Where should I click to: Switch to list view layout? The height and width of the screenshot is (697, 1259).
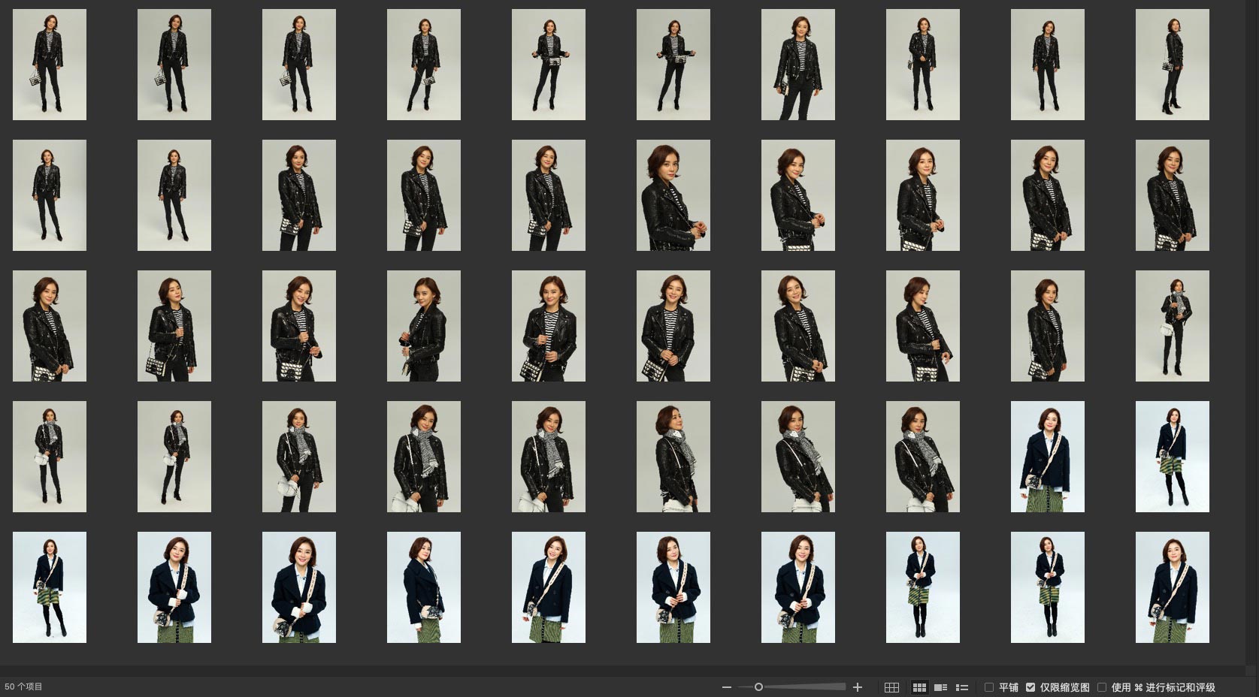(961, 687)
